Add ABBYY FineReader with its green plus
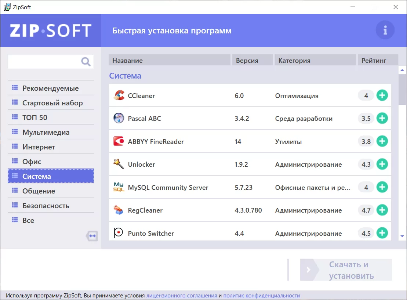 [382, 141]
